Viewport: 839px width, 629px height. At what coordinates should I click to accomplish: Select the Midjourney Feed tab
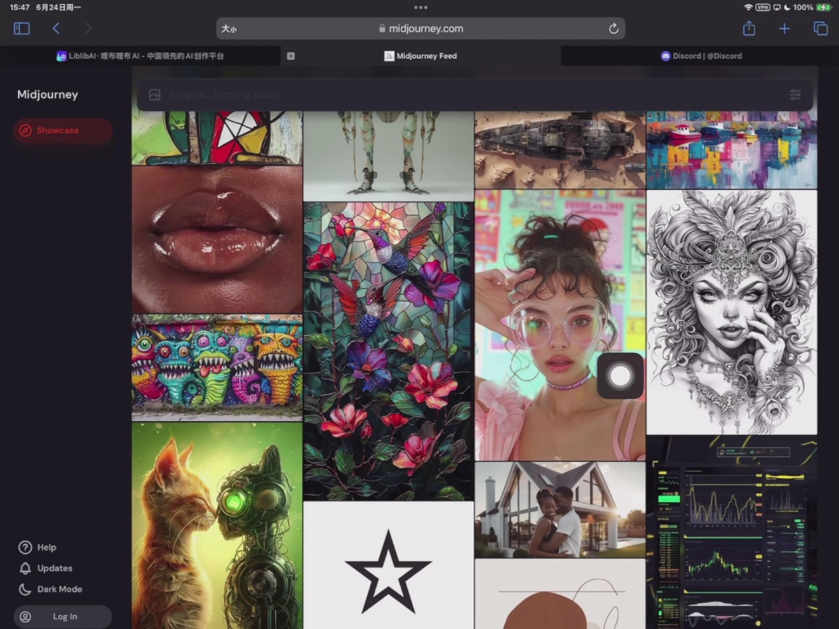[x=420, y=56]
